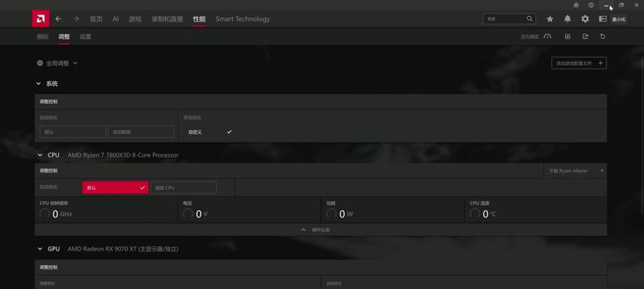Image resolution: width=644 pixels, height=289 pixels.
Task: Click the import profile icon
Action: point(568,36)
